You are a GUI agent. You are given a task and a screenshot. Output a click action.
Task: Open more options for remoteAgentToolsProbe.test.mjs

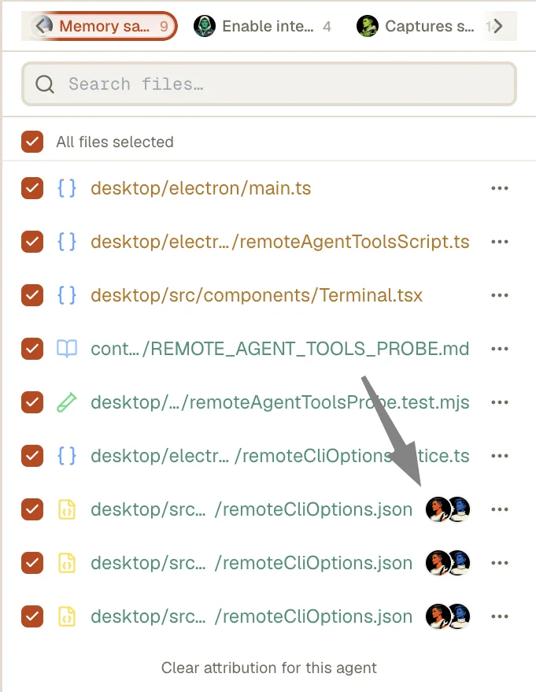[x=499, y=402]
